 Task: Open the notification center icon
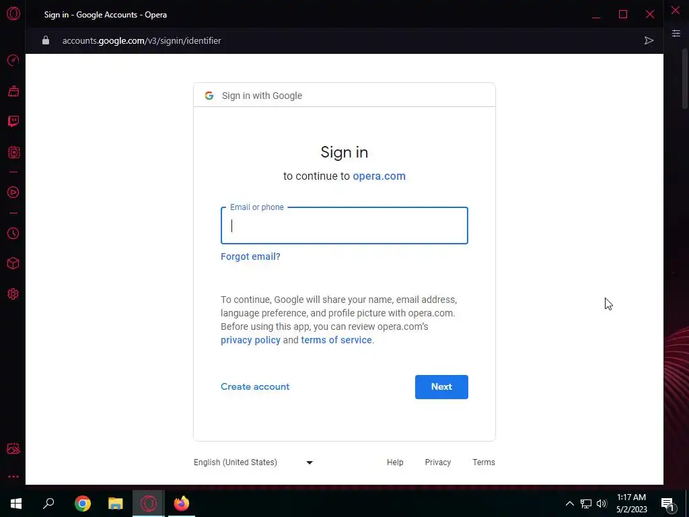coord(667,504)
